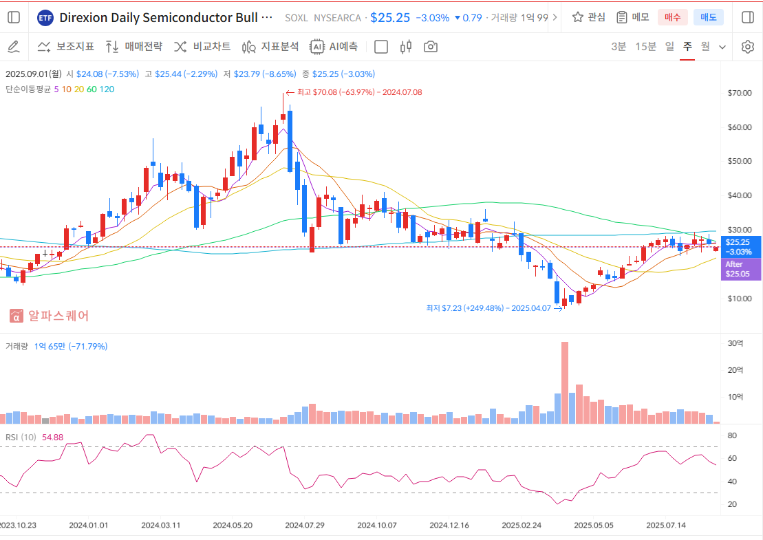Click the $70.00 price axis label
Viewport: 763px width, 540px height.
pyautogui.click(x=740, y=93)
